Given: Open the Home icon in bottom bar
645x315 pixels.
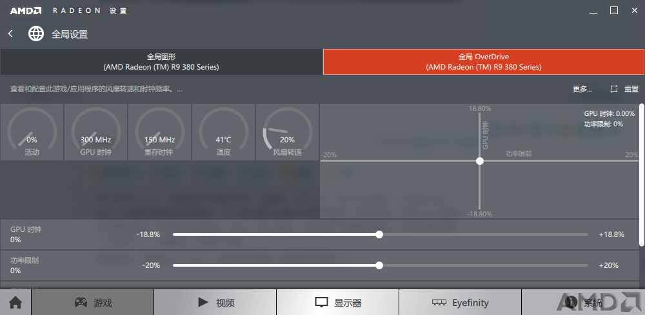Looking at the screenshot, I should coord(15,303).
